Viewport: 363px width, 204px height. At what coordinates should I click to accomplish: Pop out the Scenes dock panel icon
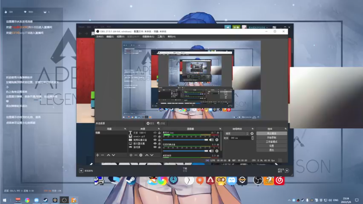(x=125, y=129)
